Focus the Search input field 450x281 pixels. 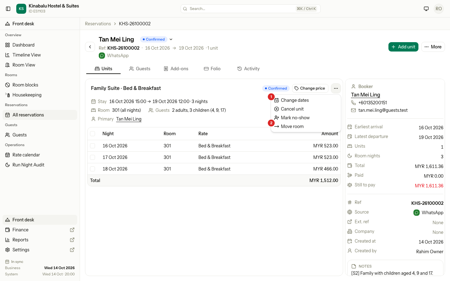251,9
